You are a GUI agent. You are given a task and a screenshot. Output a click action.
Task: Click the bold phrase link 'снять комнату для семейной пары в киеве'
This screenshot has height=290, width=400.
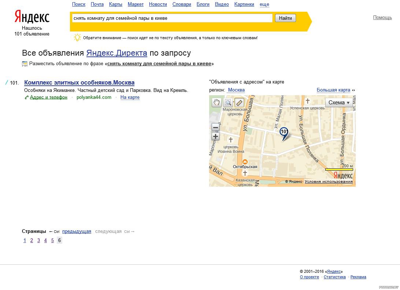coord(159,63)
